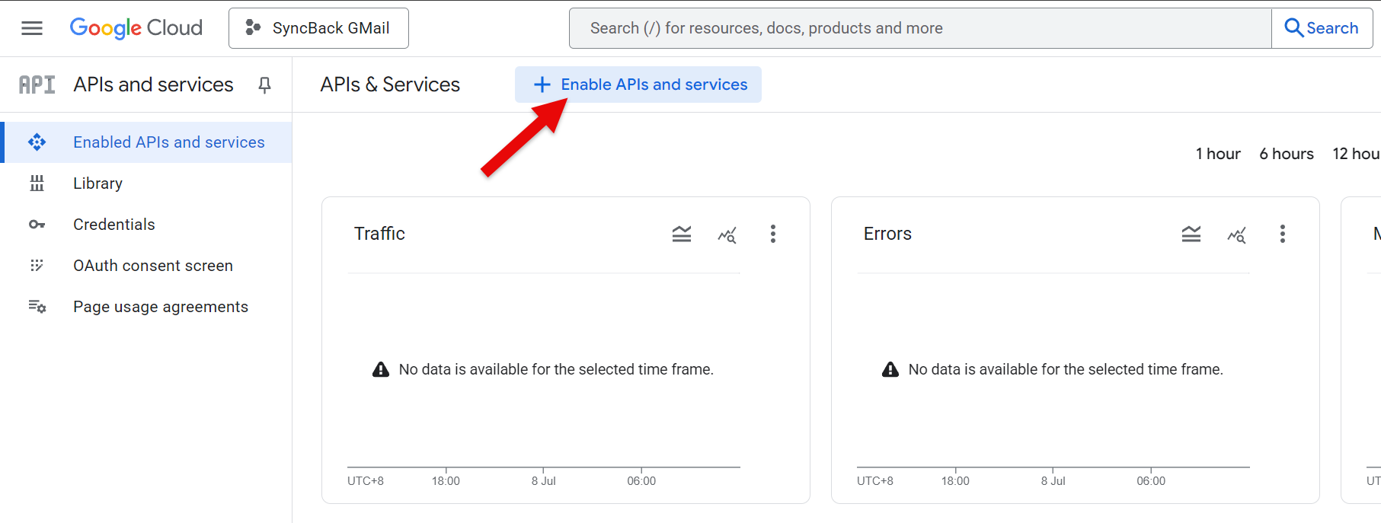Go to Credentials page
Image resolution: width=1381 pixels, height=523 pixels.
114,225
